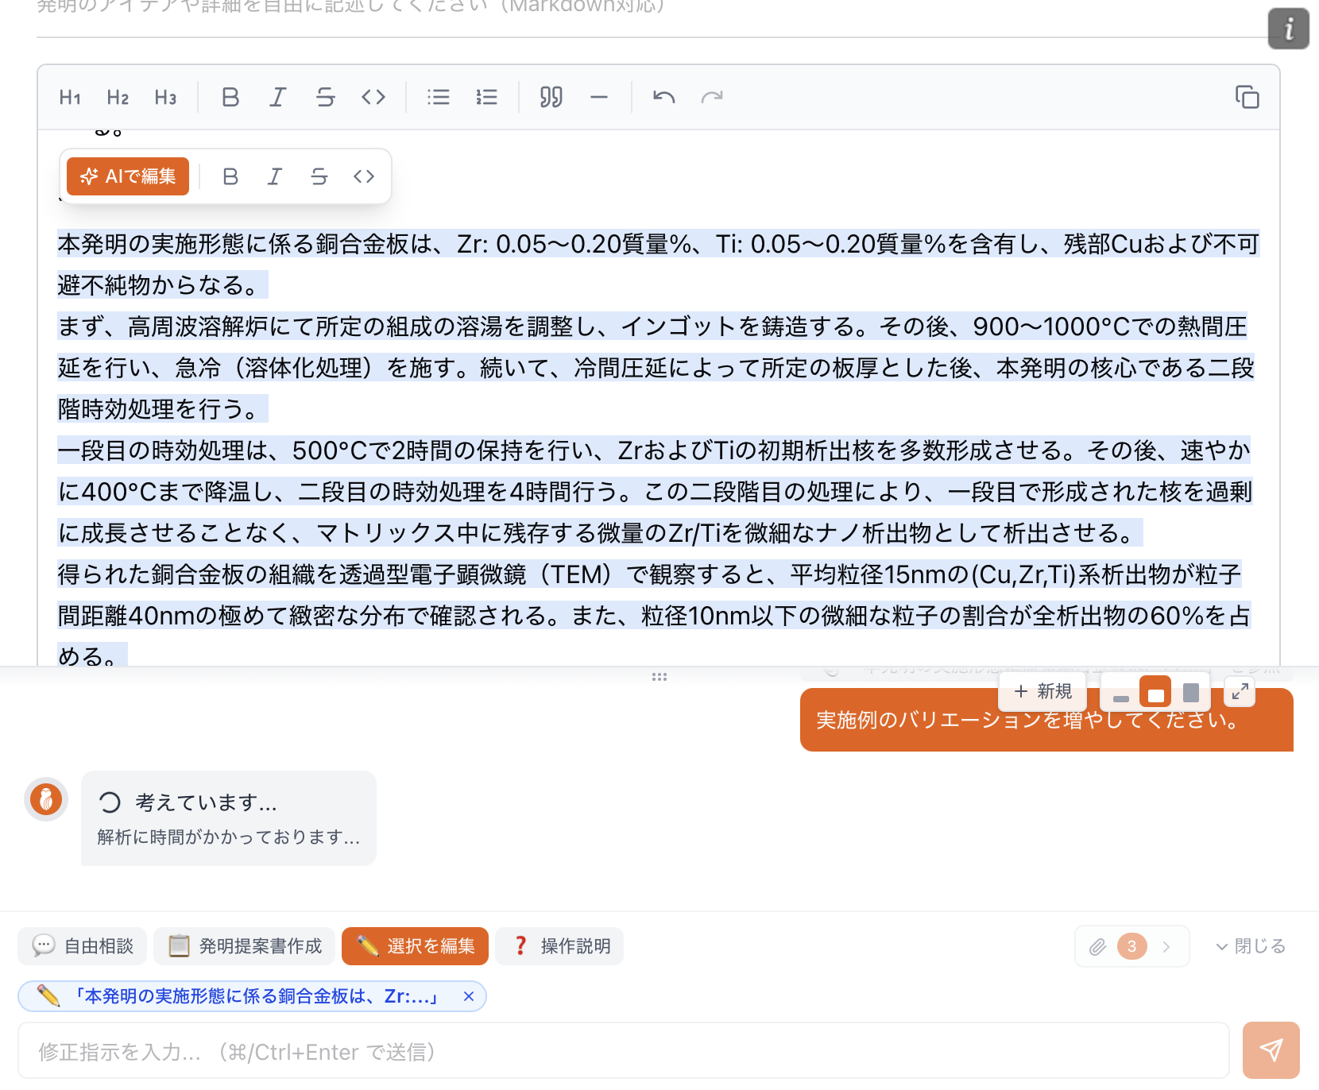Insert a horizontal rule

click(x=599, y=98)
